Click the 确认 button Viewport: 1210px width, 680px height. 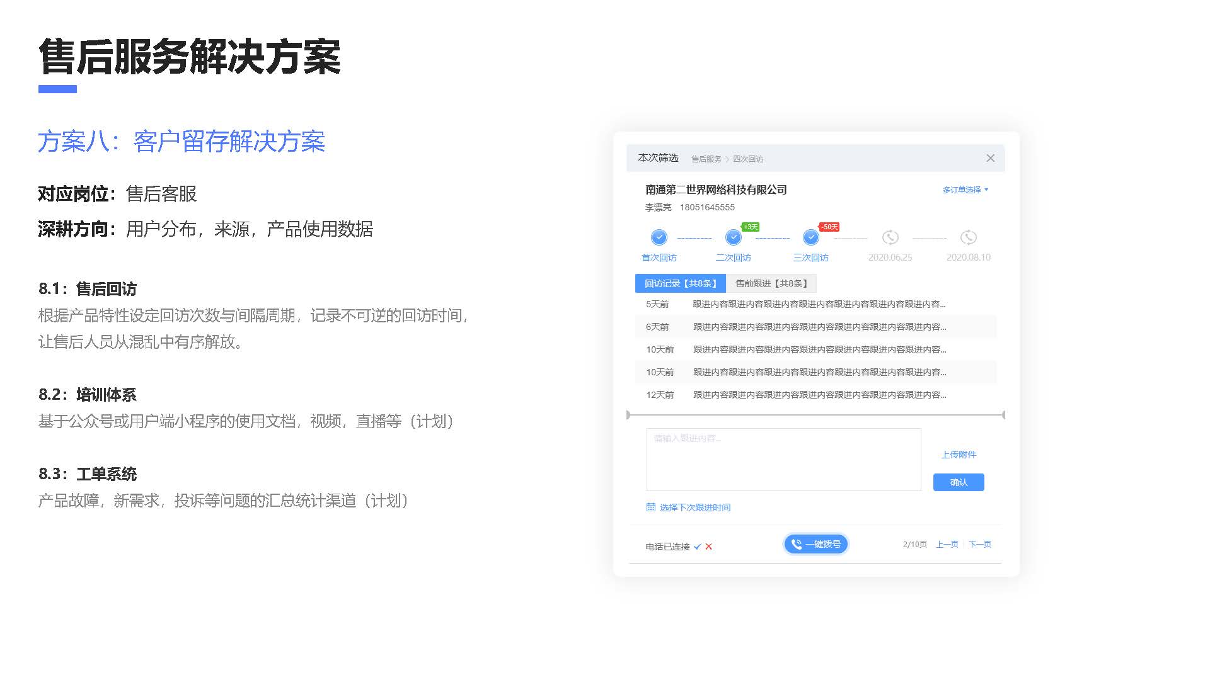click(x=959, y=482)
